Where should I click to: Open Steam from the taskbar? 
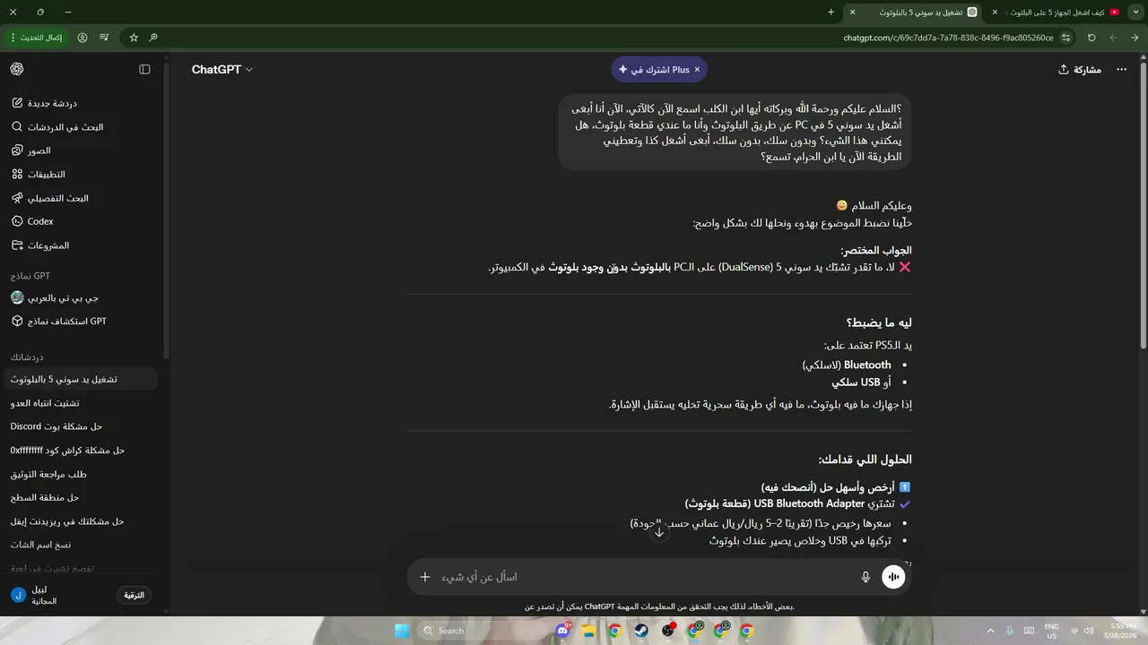coord(641,631)
